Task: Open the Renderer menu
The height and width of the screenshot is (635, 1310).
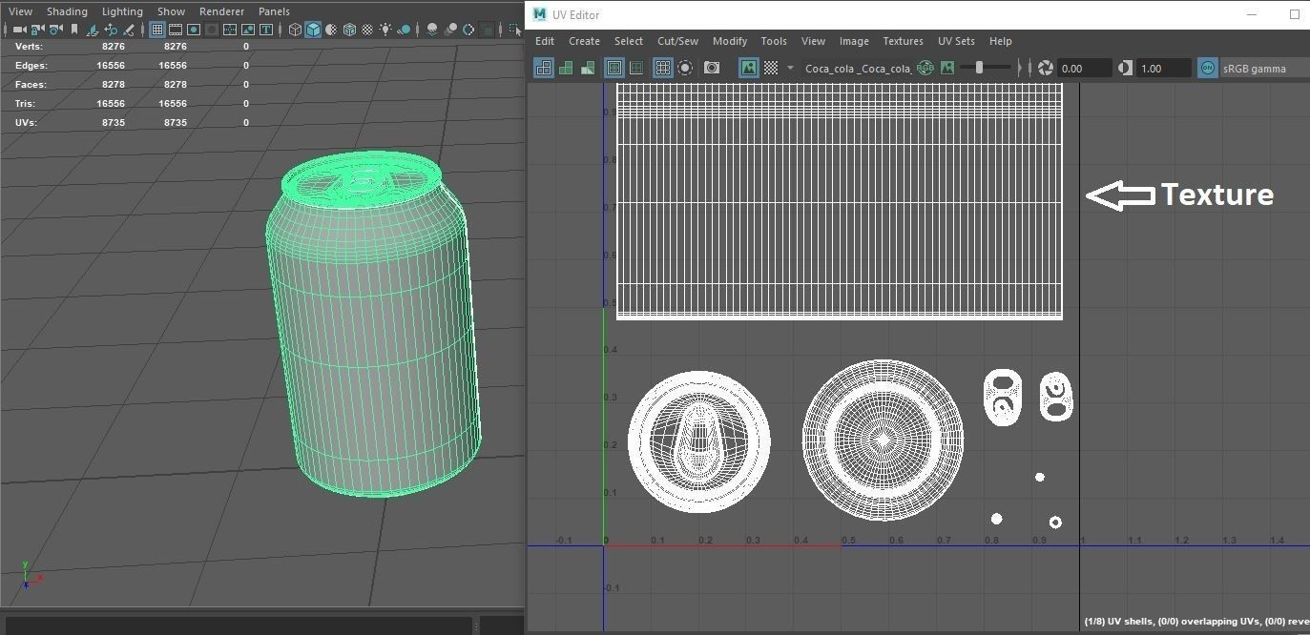Action: pyautogui.click(x=221, y=11)
